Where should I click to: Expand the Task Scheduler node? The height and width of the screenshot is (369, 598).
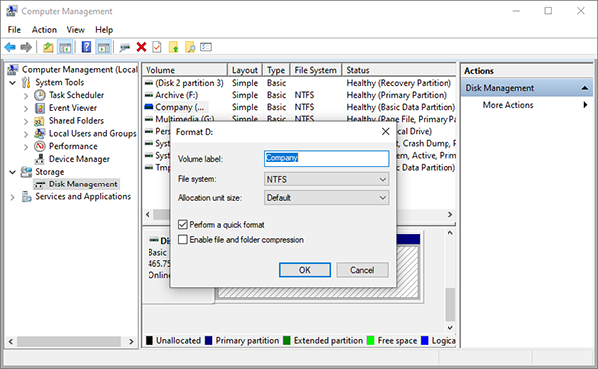click(x=26, y=96)
